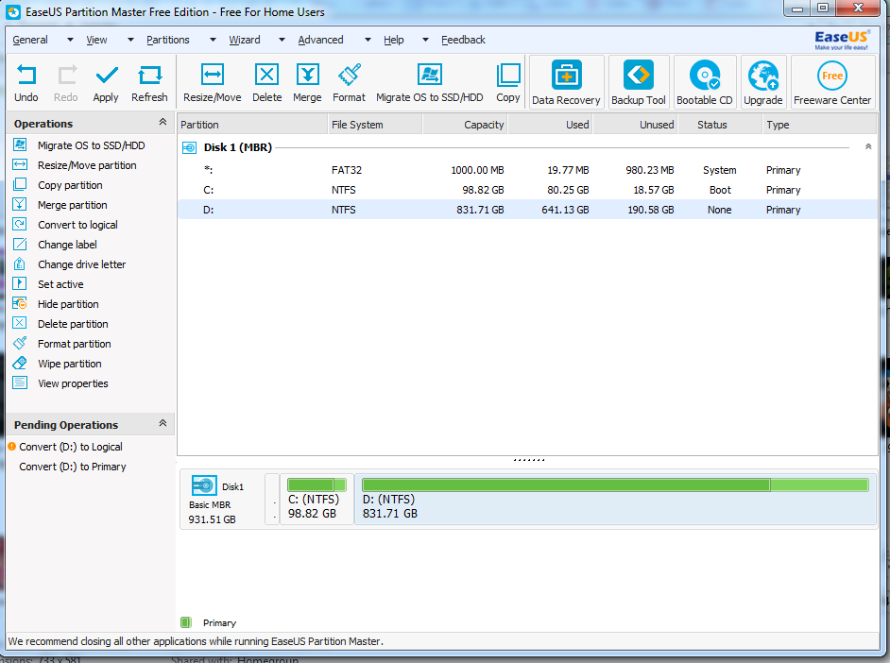This screenshot has width=890, height=663.
Task: Click the Undo toolbar icon
Action: 26,76
